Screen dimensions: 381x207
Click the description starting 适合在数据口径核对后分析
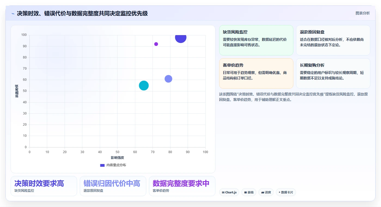(x=332, y=42)
